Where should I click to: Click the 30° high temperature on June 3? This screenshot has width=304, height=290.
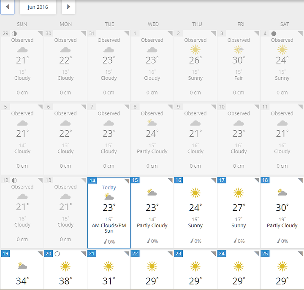tap(239, 60)
